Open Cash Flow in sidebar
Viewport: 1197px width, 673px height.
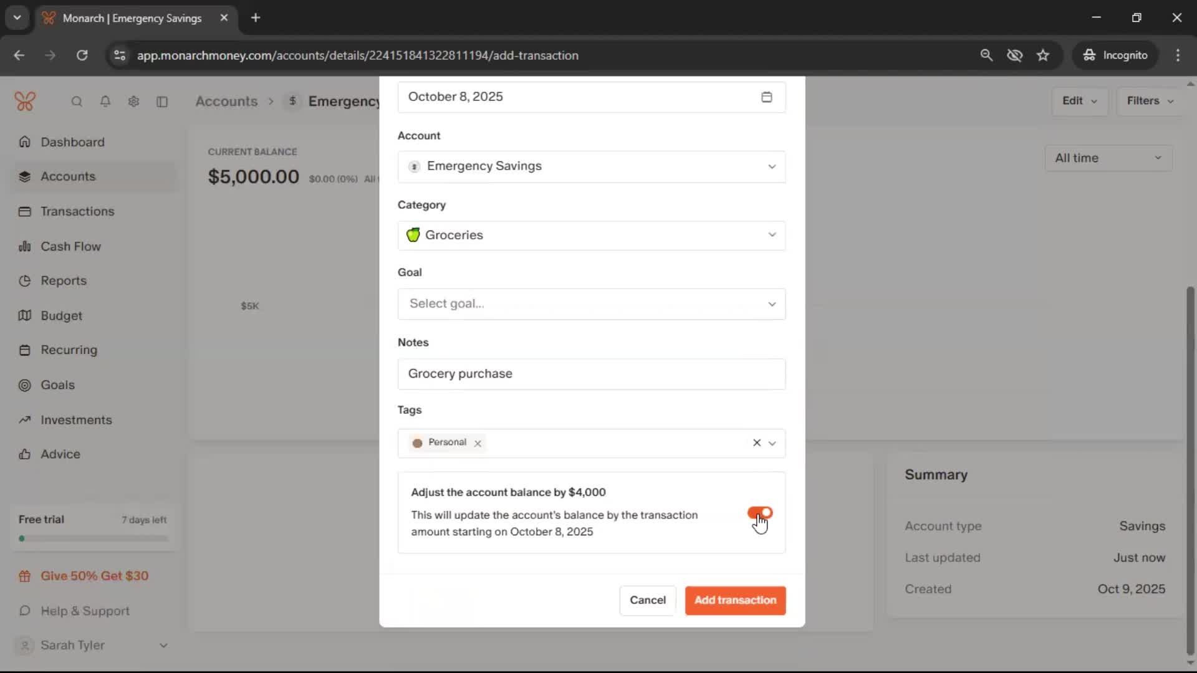[70, 246]
